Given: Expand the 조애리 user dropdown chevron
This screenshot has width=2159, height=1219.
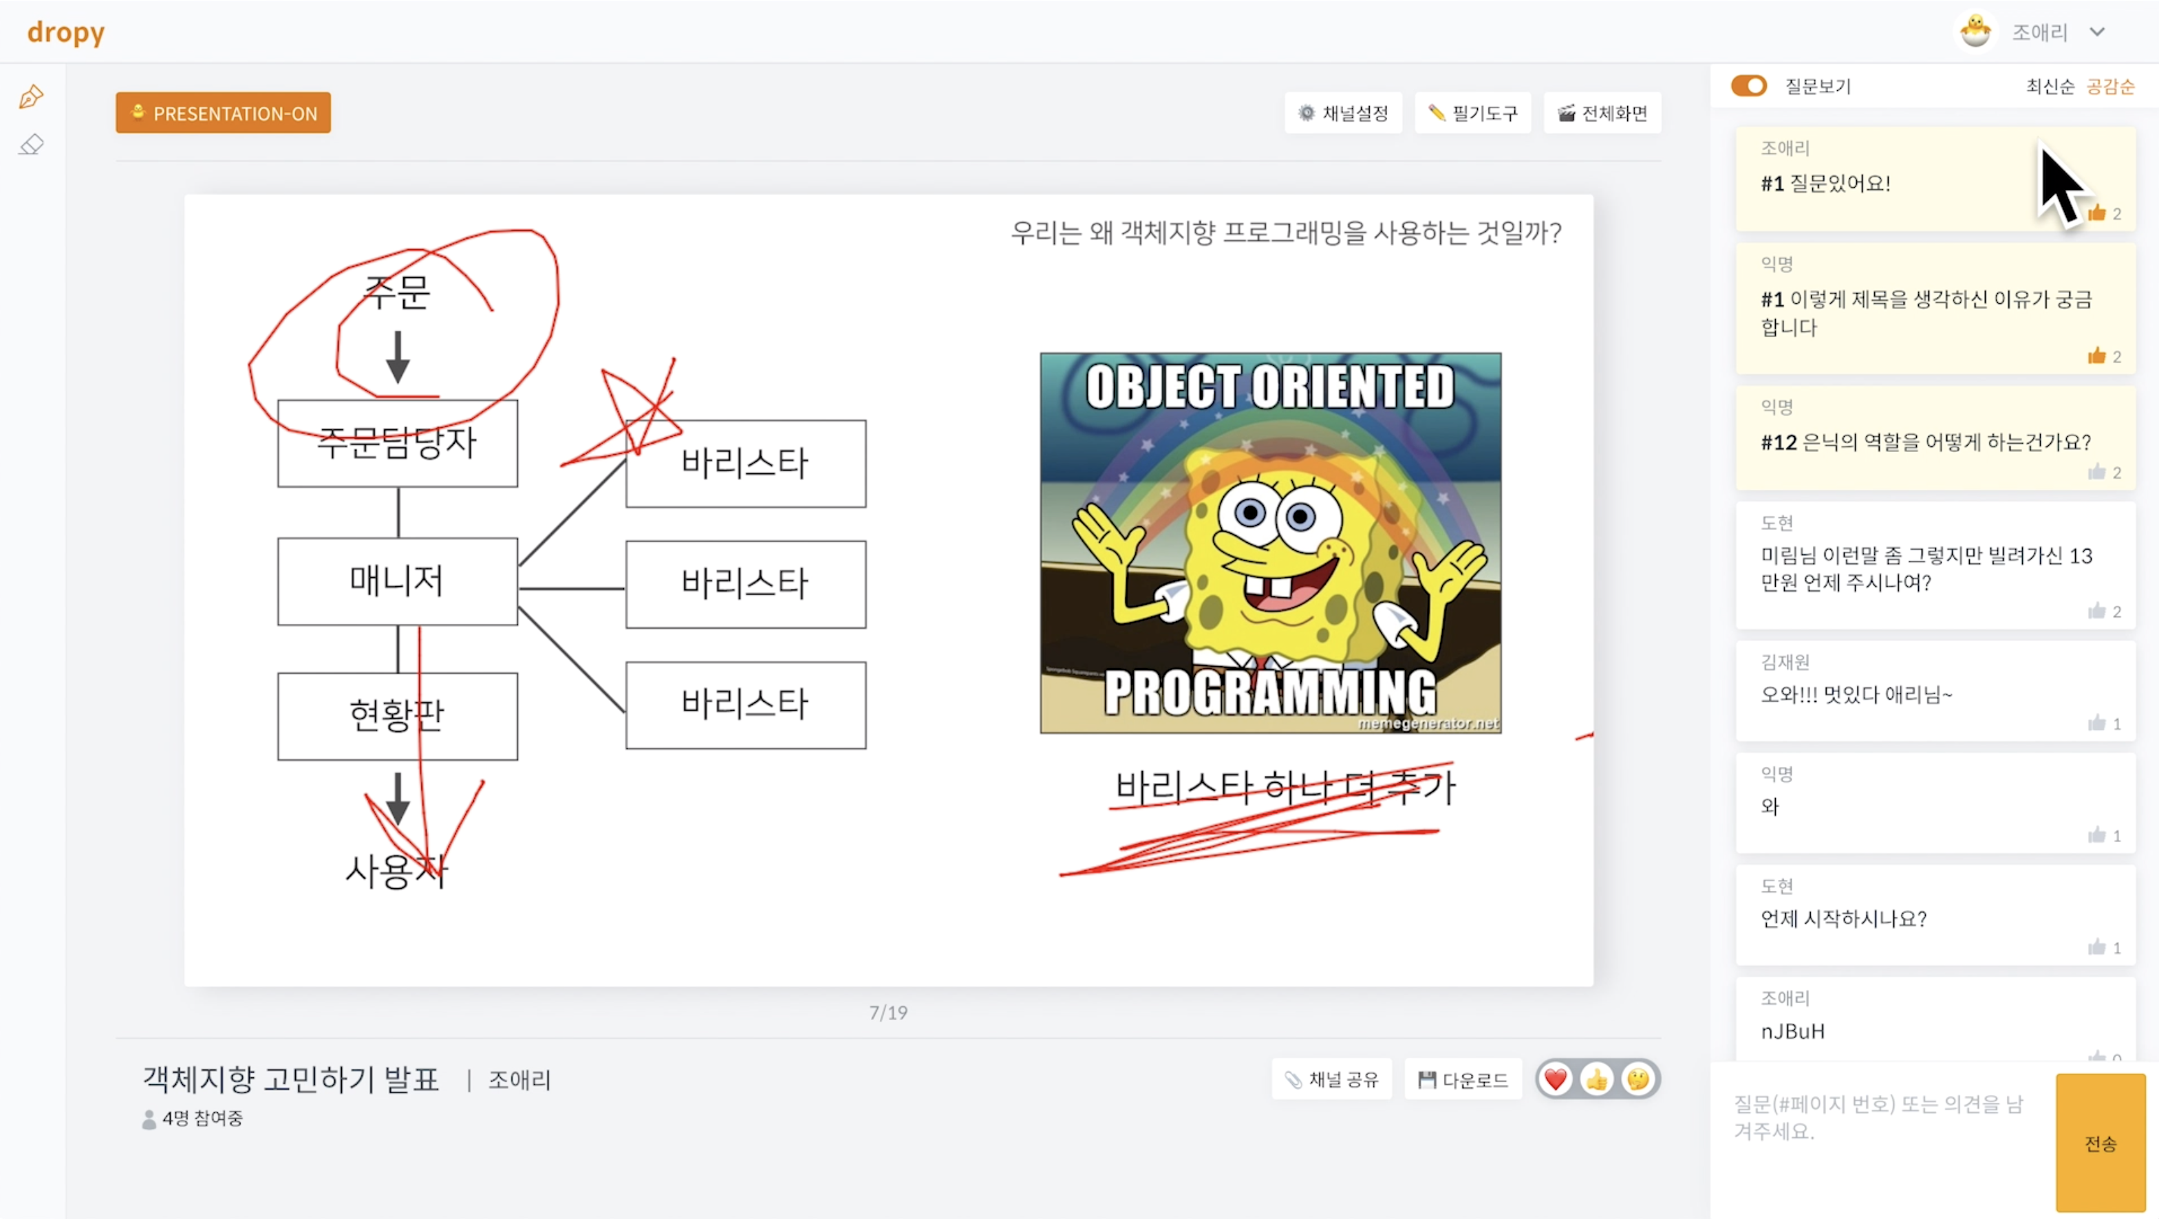Looking at the screenshot, I should 2097,32.
